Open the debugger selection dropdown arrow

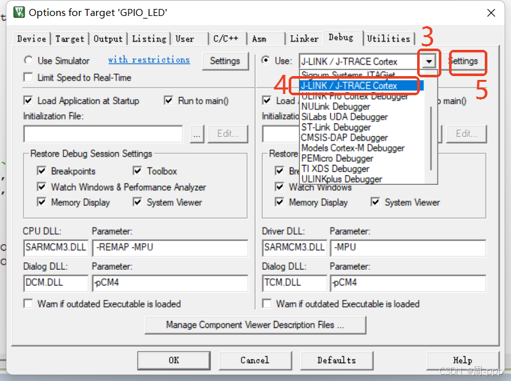pyautogui.click(x=429, y=62)
